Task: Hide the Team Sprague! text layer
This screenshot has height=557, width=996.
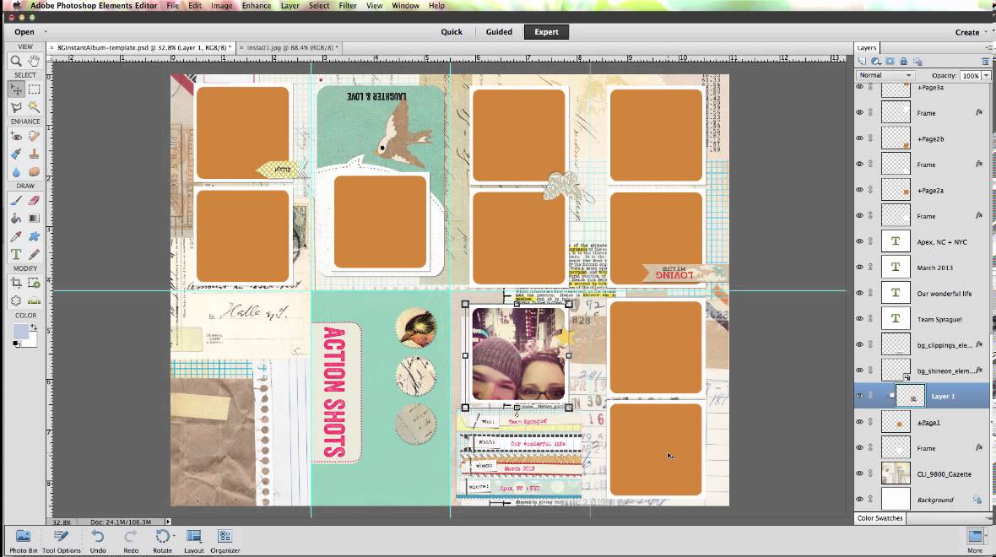Action: 859,319
